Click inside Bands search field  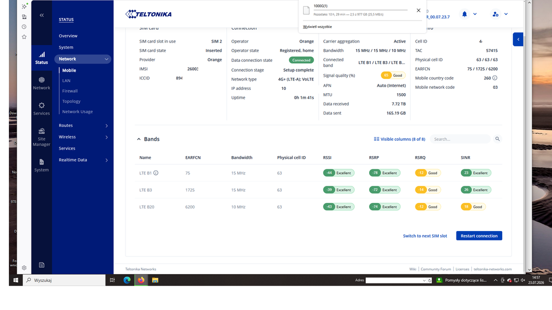pos(460,139)
